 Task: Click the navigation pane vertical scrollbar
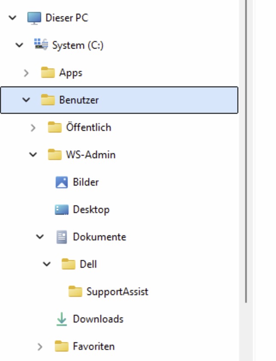point(246,150)
